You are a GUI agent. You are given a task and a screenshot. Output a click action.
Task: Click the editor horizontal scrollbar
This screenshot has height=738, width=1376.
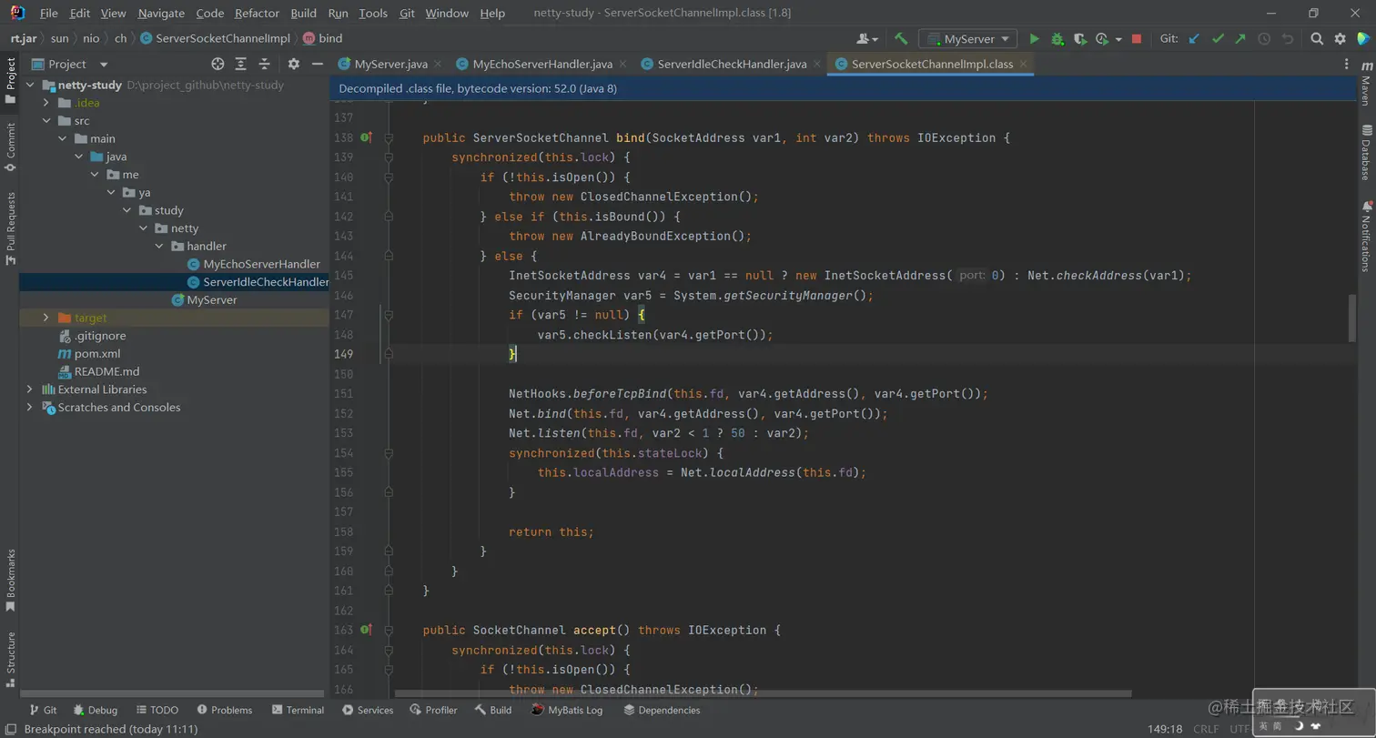tap(763, 693)
